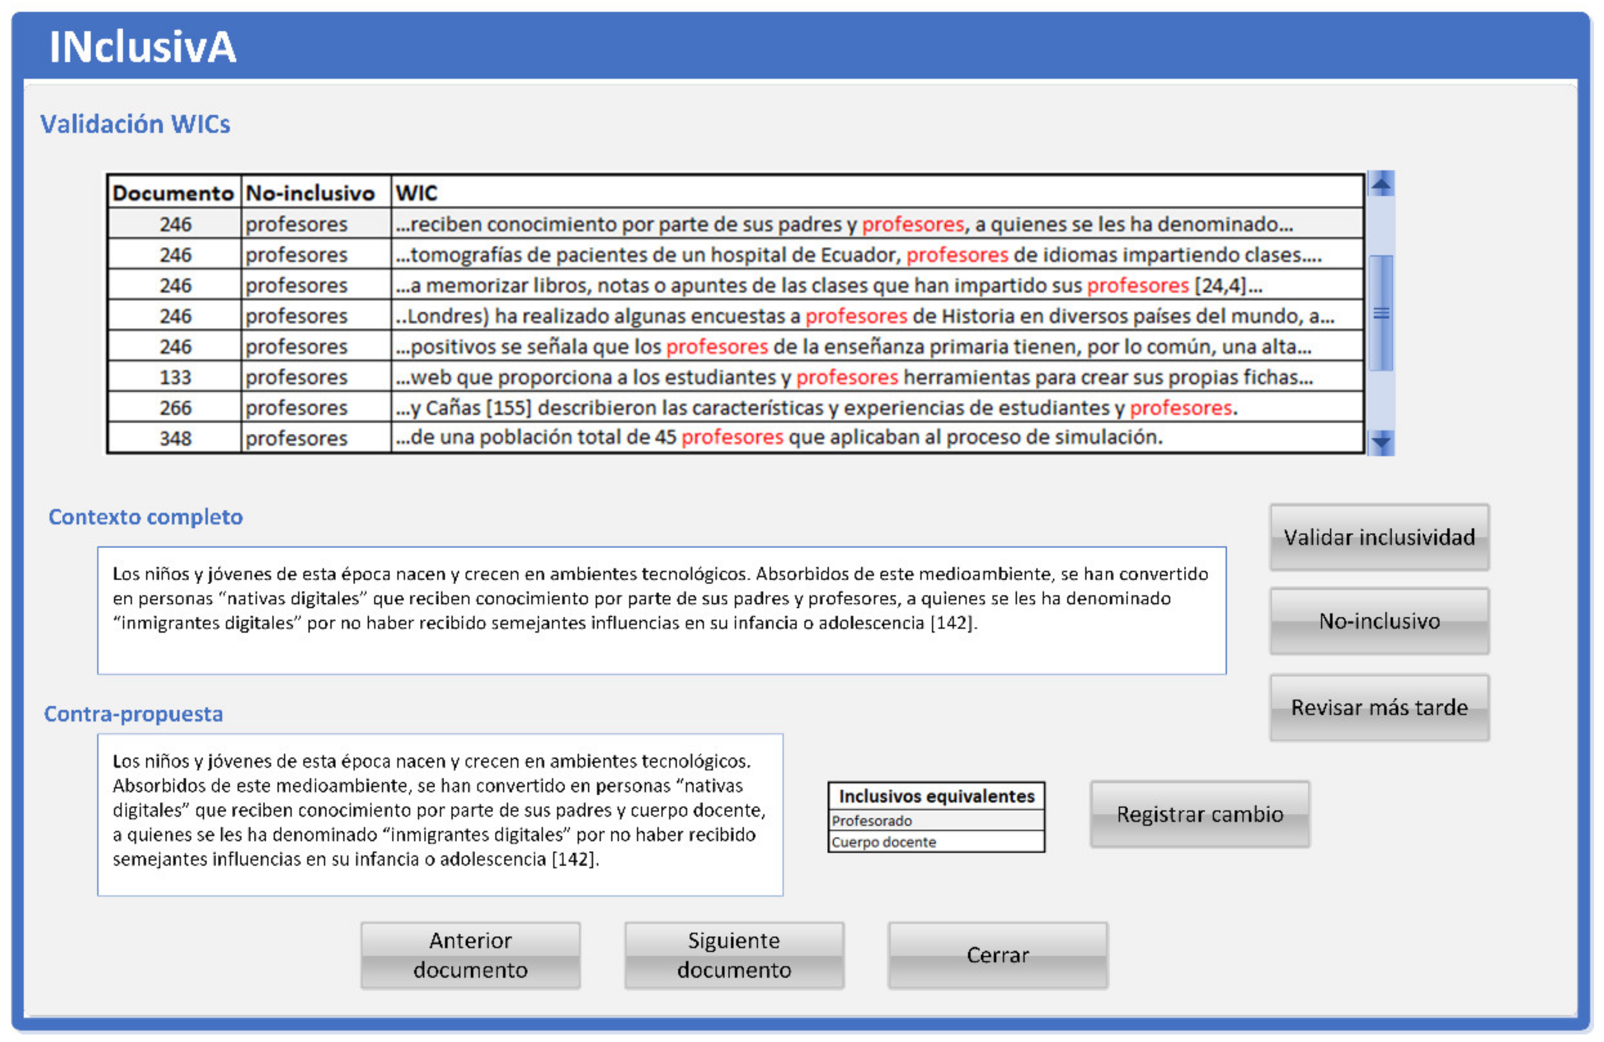This screenshot has height=1042, width=1604.
Task: Click the Cerrar button
Action: point(998,955)
